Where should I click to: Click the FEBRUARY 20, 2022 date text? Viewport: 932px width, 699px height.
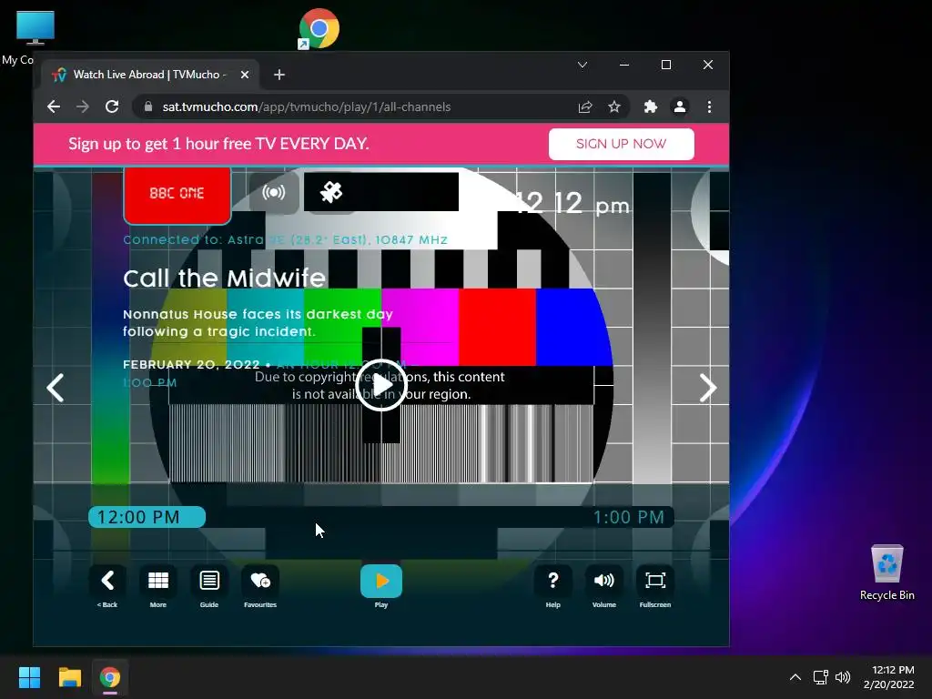pyautogui.click(x=191, y=364)
